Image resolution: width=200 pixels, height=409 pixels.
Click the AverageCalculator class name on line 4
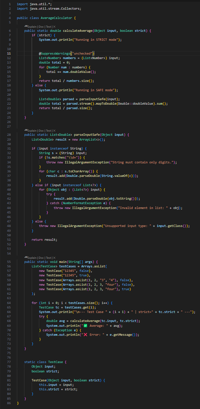(x=57, y=18)
